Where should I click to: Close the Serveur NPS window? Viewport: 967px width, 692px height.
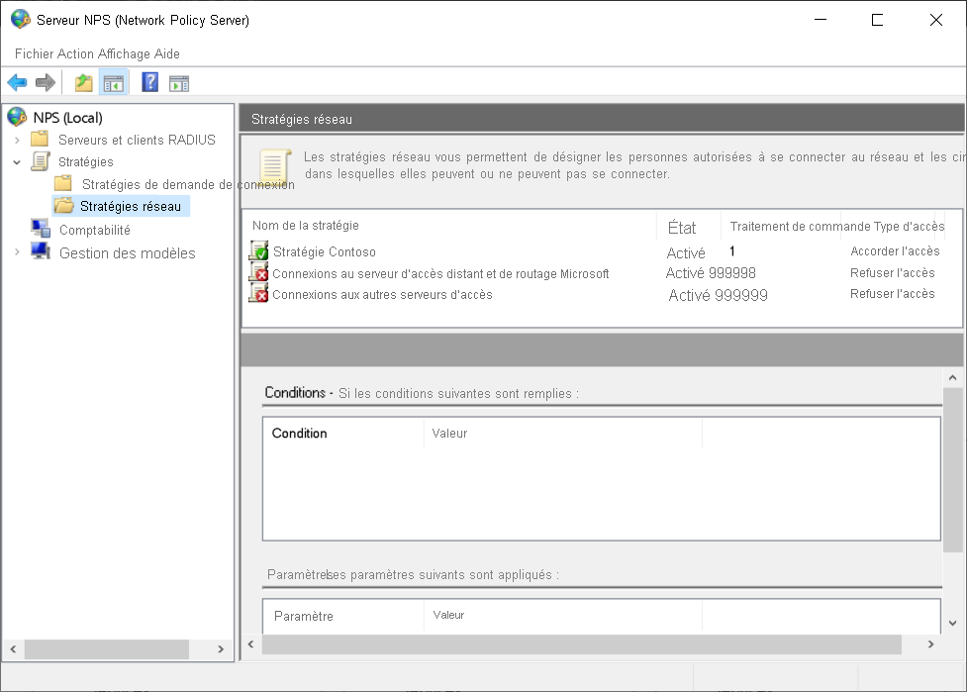click(935, 20)
